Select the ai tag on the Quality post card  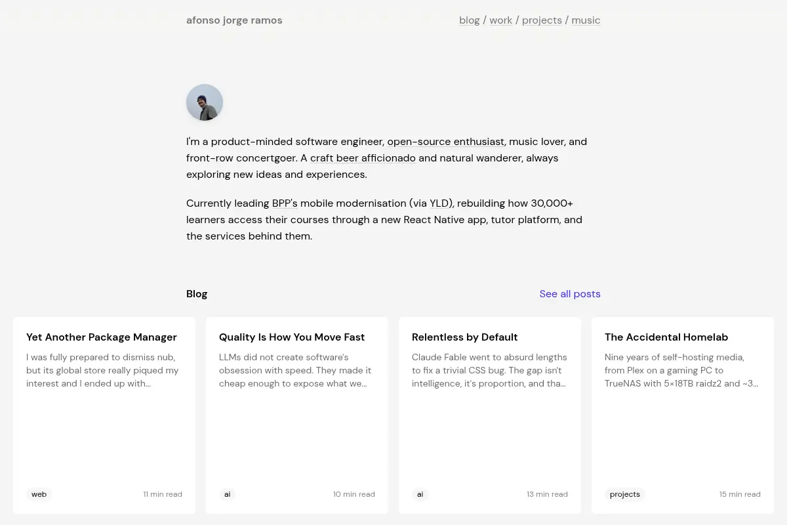click(x=228, y=494)
